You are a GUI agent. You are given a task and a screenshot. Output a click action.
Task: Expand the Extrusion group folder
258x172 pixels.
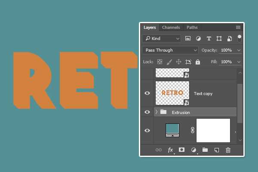(156, 112)
